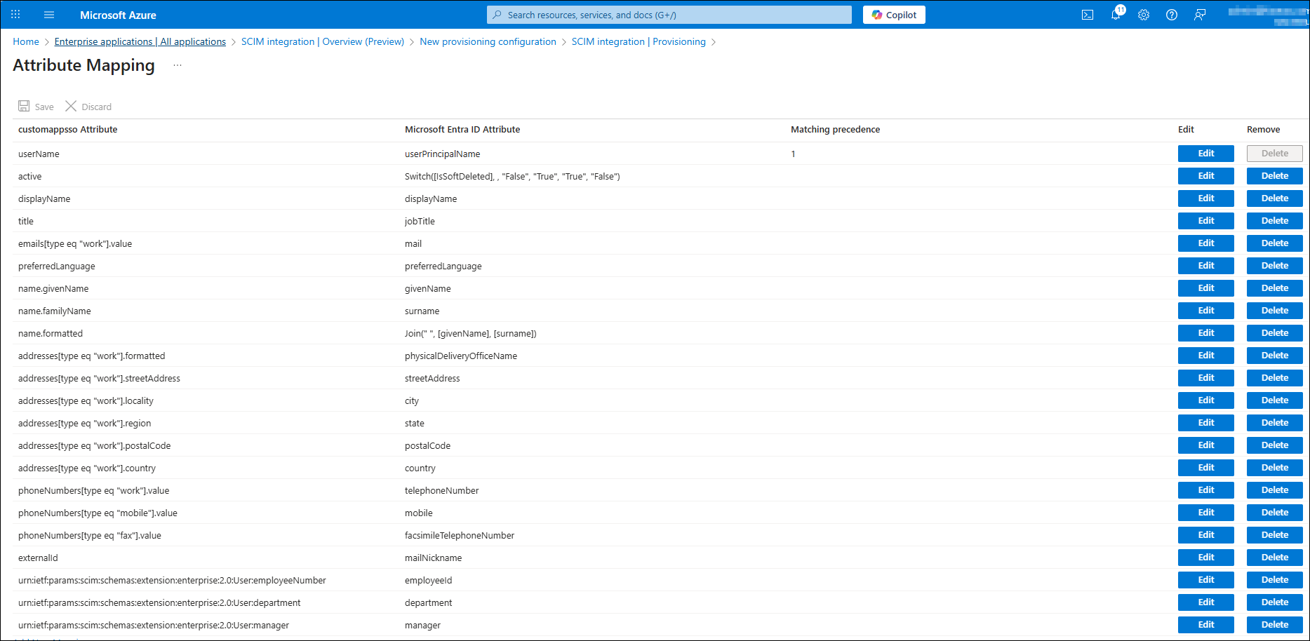Edit the name.formatted mapping

pyautogui.click(x=1205, y=333)
